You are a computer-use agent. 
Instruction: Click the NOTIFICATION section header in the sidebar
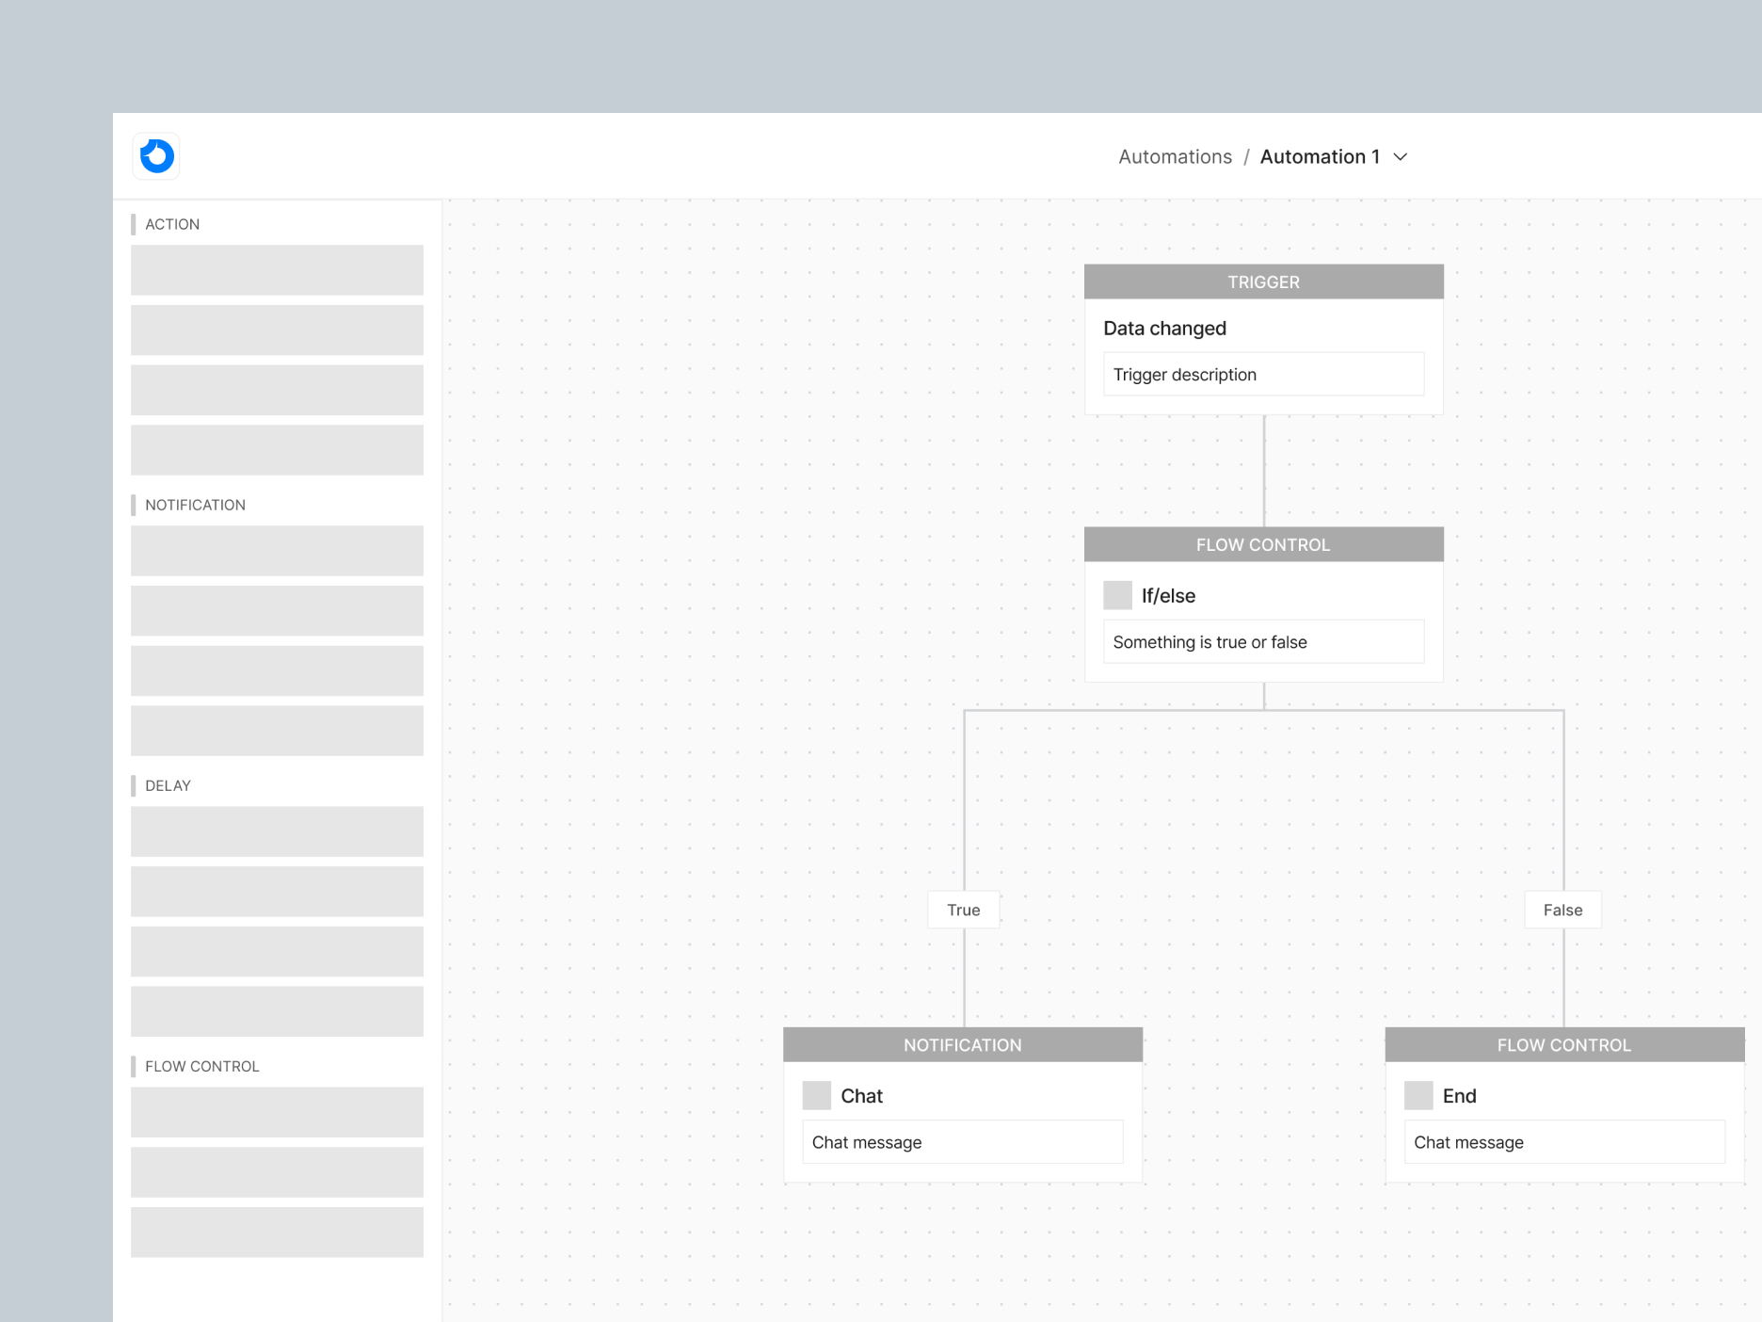(196, 505)
